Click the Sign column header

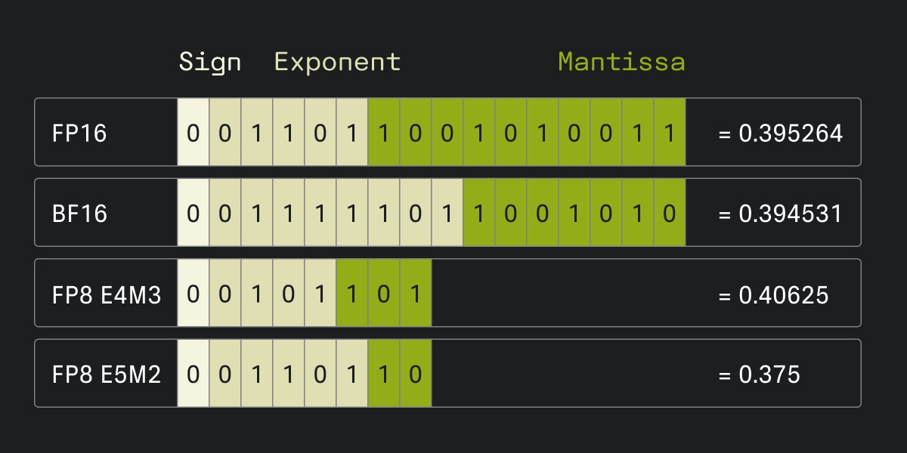tap(209, 62)
